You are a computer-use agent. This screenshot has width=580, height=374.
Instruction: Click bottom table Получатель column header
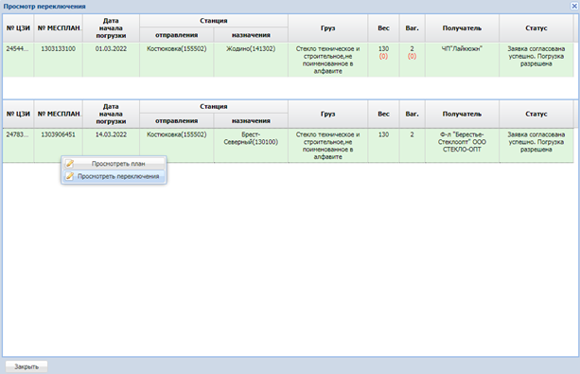coord(462,114)
